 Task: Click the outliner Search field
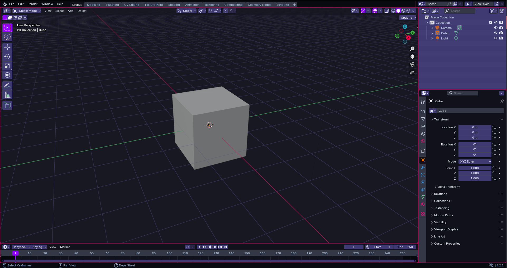click(460, 11)
